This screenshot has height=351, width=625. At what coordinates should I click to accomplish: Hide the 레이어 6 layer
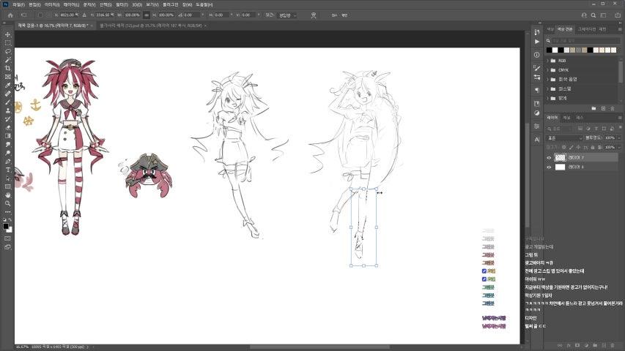point(550,167)
